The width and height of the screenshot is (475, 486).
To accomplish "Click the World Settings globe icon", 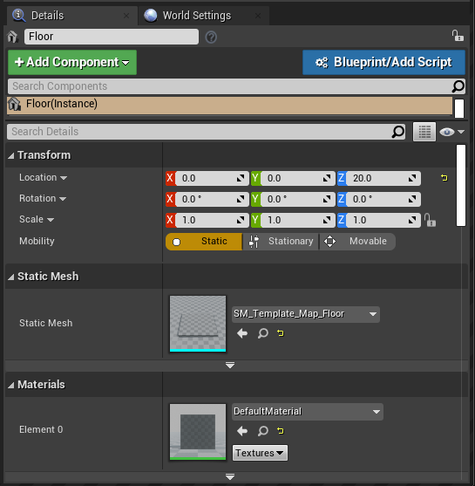I will (x=151, y=16).
